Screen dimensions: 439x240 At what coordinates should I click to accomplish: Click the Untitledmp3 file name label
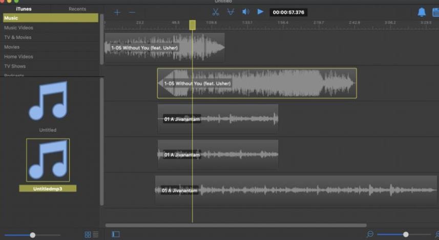pos(48,188)
